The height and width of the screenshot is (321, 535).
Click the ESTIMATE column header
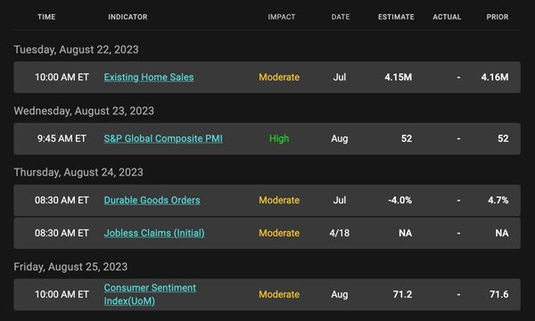pyautogui.click(x=396, y=17)
